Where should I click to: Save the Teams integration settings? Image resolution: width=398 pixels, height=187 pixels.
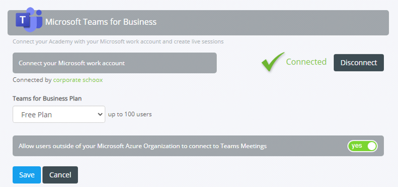[x=27, y=175]
